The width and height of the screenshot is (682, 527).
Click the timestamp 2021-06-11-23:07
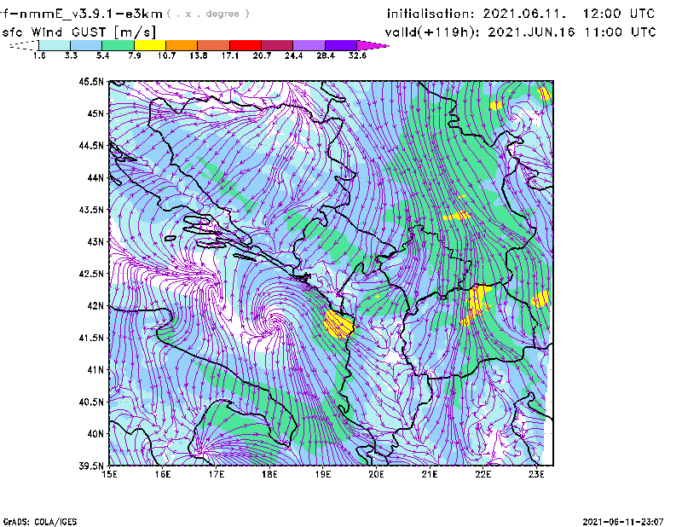(x=623, y=521)
